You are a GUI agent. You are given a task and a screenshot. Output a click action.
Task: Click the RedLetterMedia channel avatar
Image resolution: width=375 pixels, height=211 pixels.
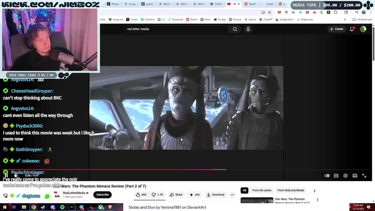57,195
